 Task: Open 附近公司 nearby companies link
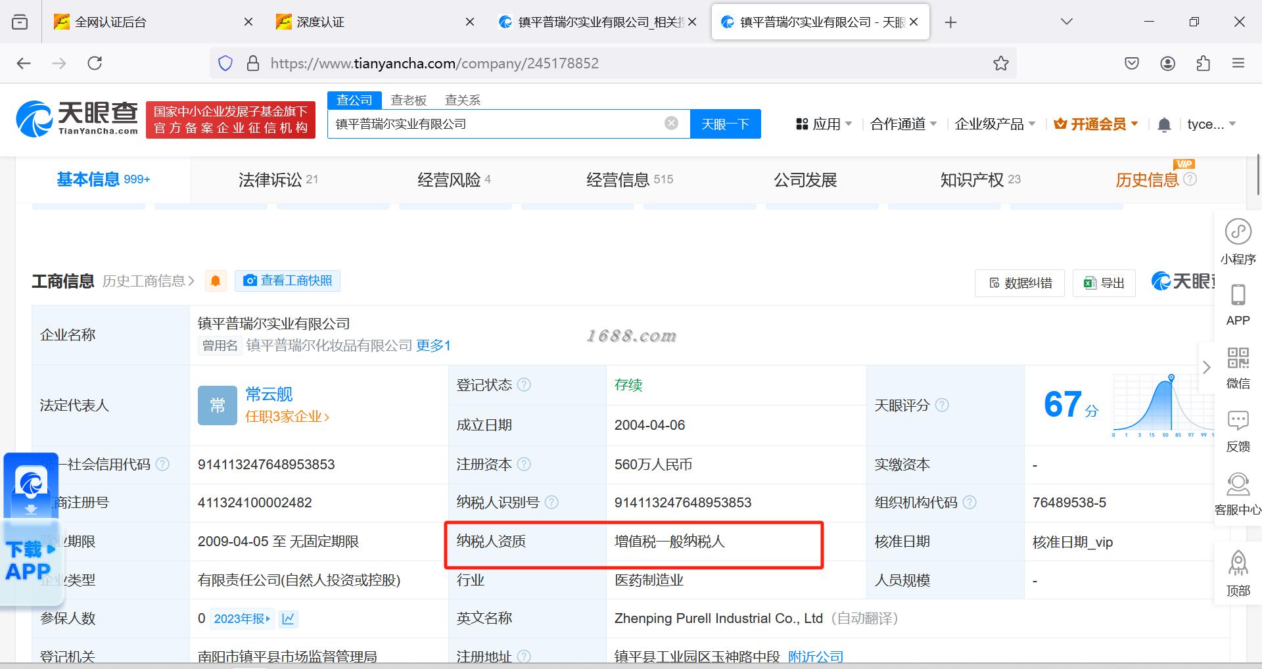coord(816,657)
